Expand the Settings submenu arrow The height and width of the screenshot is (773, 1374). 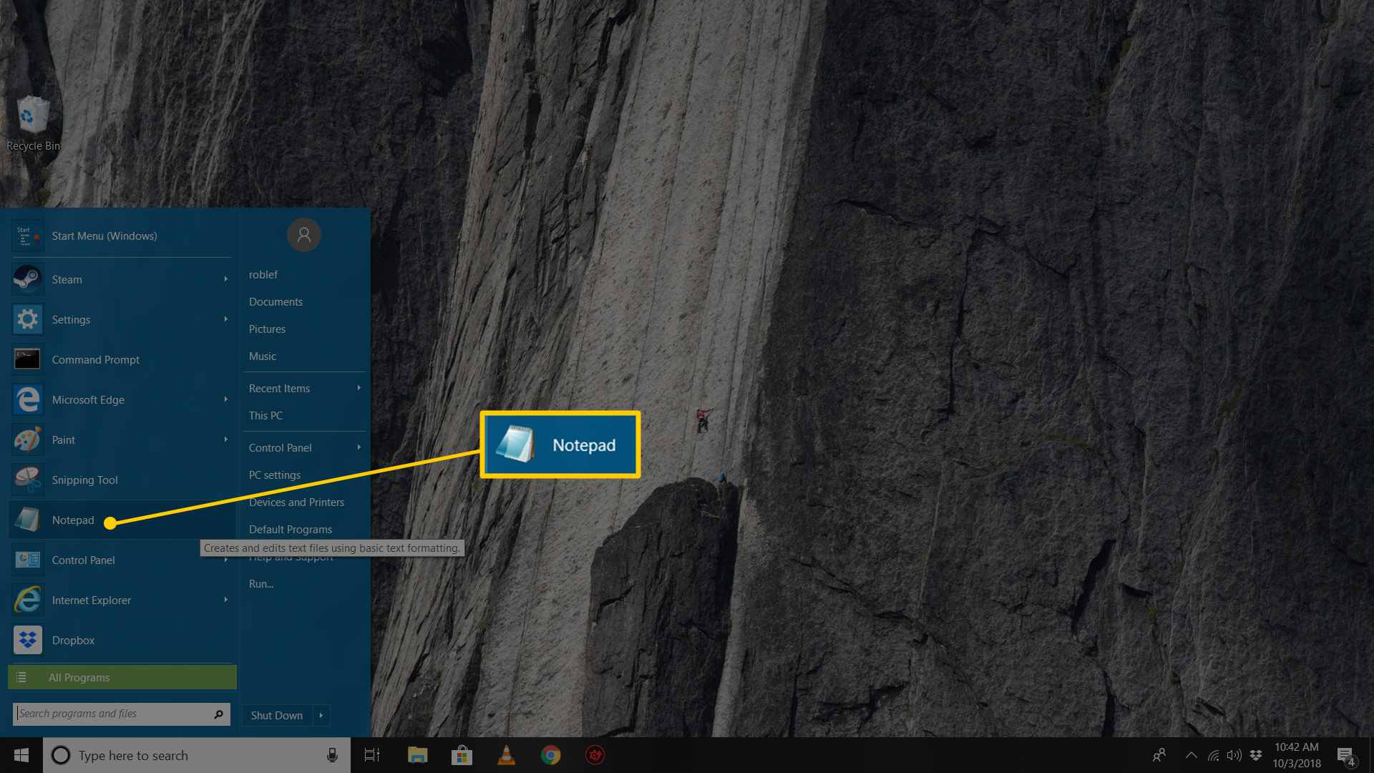[x=225, y=319]
